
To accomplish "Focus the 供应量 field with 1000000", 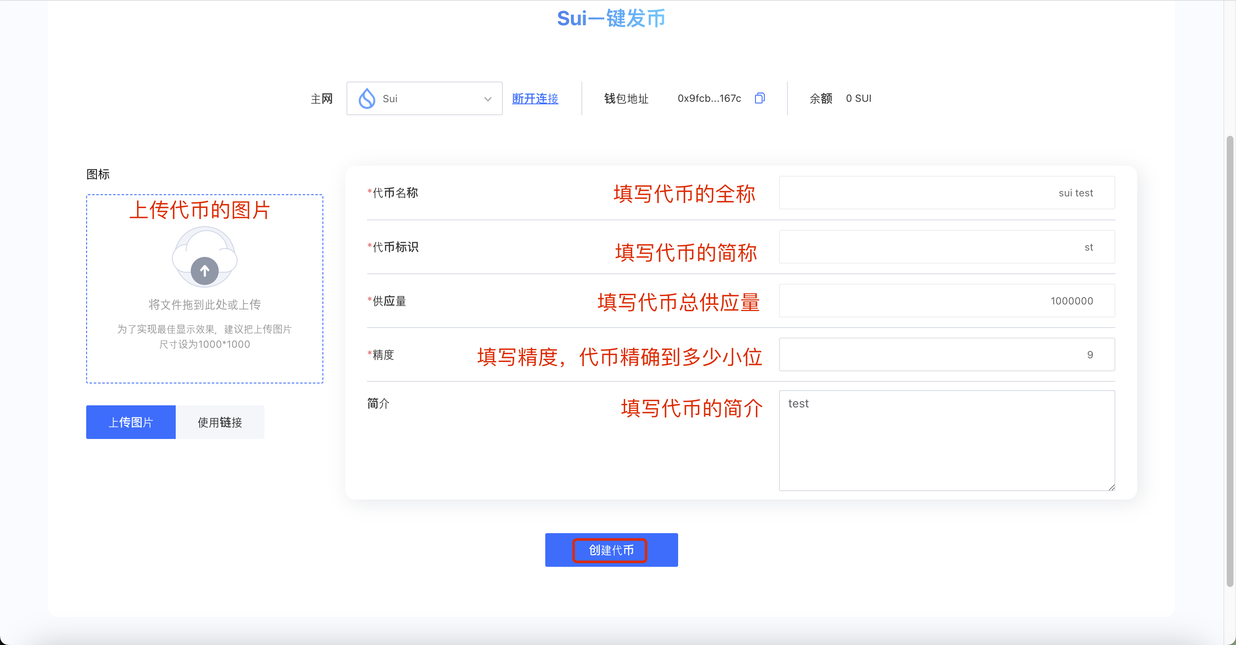I will tap(947, 300).
